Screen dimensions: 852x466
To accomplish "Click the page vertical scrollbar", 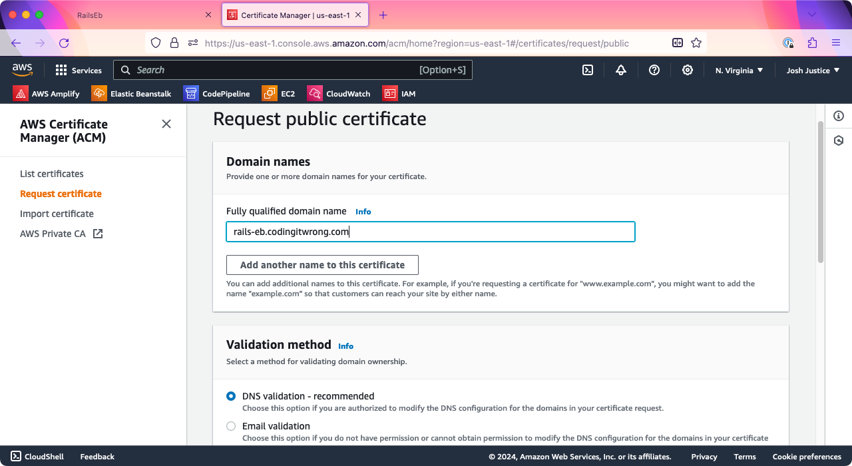I will pyautogui.click(x=820, y=193).
